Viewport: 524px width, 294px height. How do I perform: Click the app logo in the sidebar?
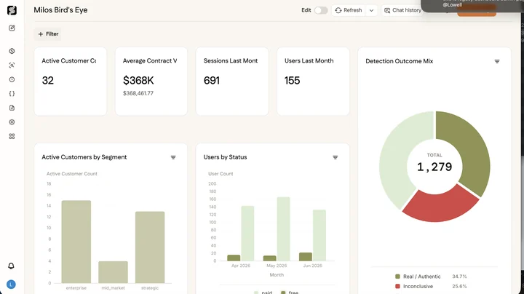coord(12,10)
